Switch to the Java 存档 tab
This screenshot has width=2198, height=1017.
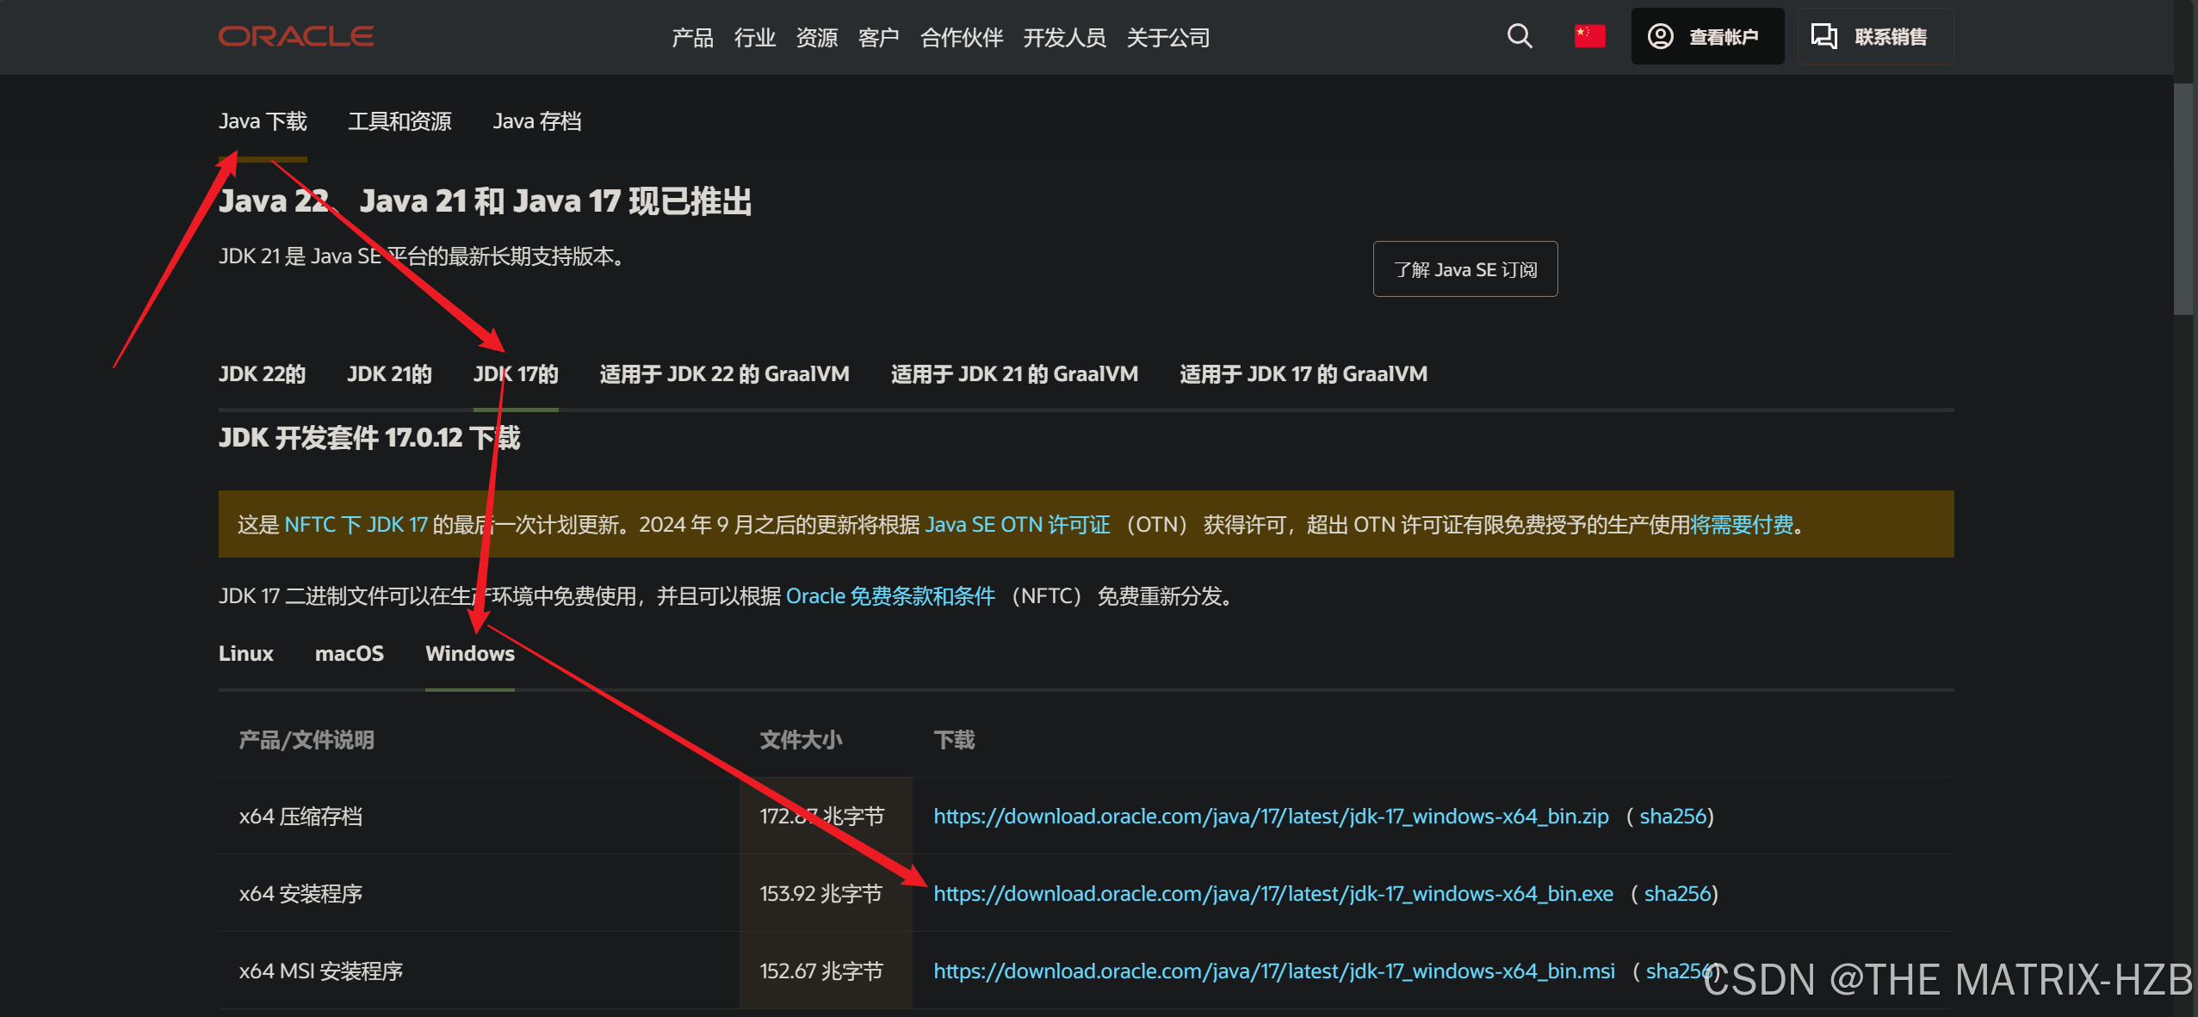pos(537,121)
